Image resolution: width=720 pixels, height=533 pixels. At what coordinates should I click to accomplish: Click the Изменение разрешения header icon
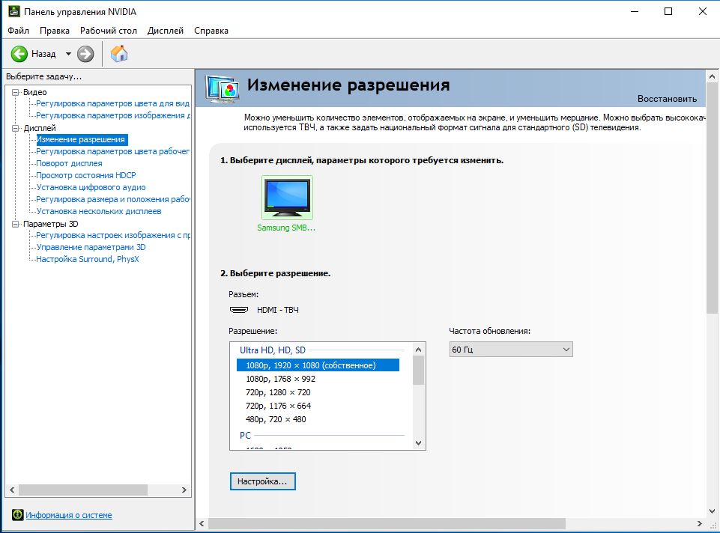point(223,88)
